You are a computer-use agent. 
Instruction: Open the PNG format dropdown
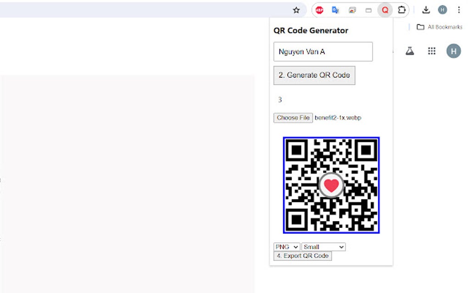pos(286,247)
